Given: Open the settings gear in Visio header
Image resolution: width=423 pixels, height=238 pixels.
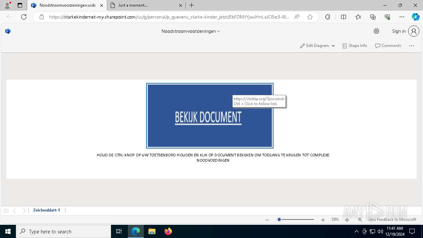Looking at the screenshot, I should [376, 31].
